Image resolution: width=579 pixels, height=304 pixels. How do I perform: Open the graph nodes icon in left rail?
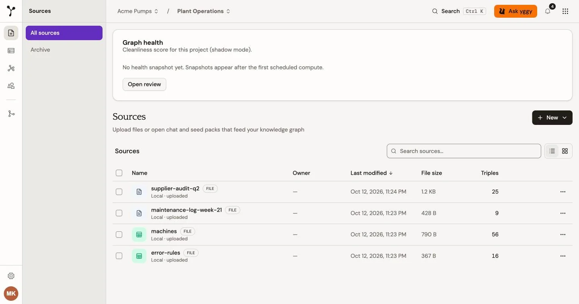click(11, 68)
